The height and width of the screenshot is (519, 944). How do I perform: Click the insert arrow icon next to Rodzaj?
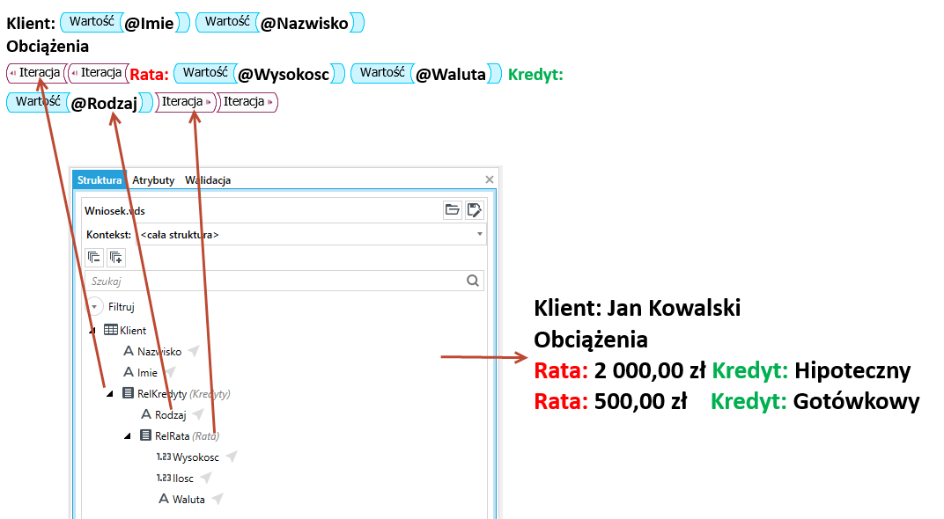tap(198, 414)
